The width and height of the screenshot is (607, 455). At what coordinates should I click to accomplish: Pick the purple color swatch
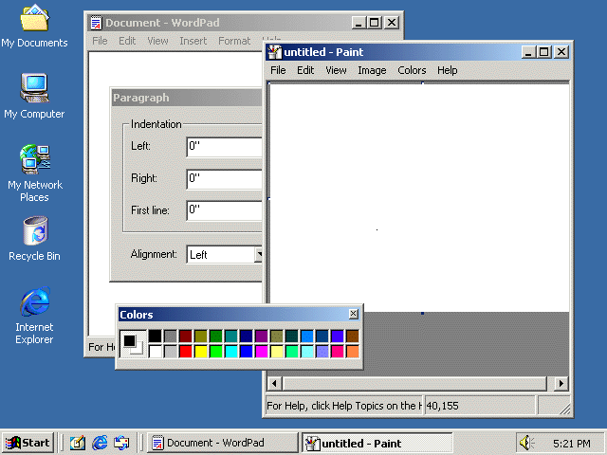point(262,336)
